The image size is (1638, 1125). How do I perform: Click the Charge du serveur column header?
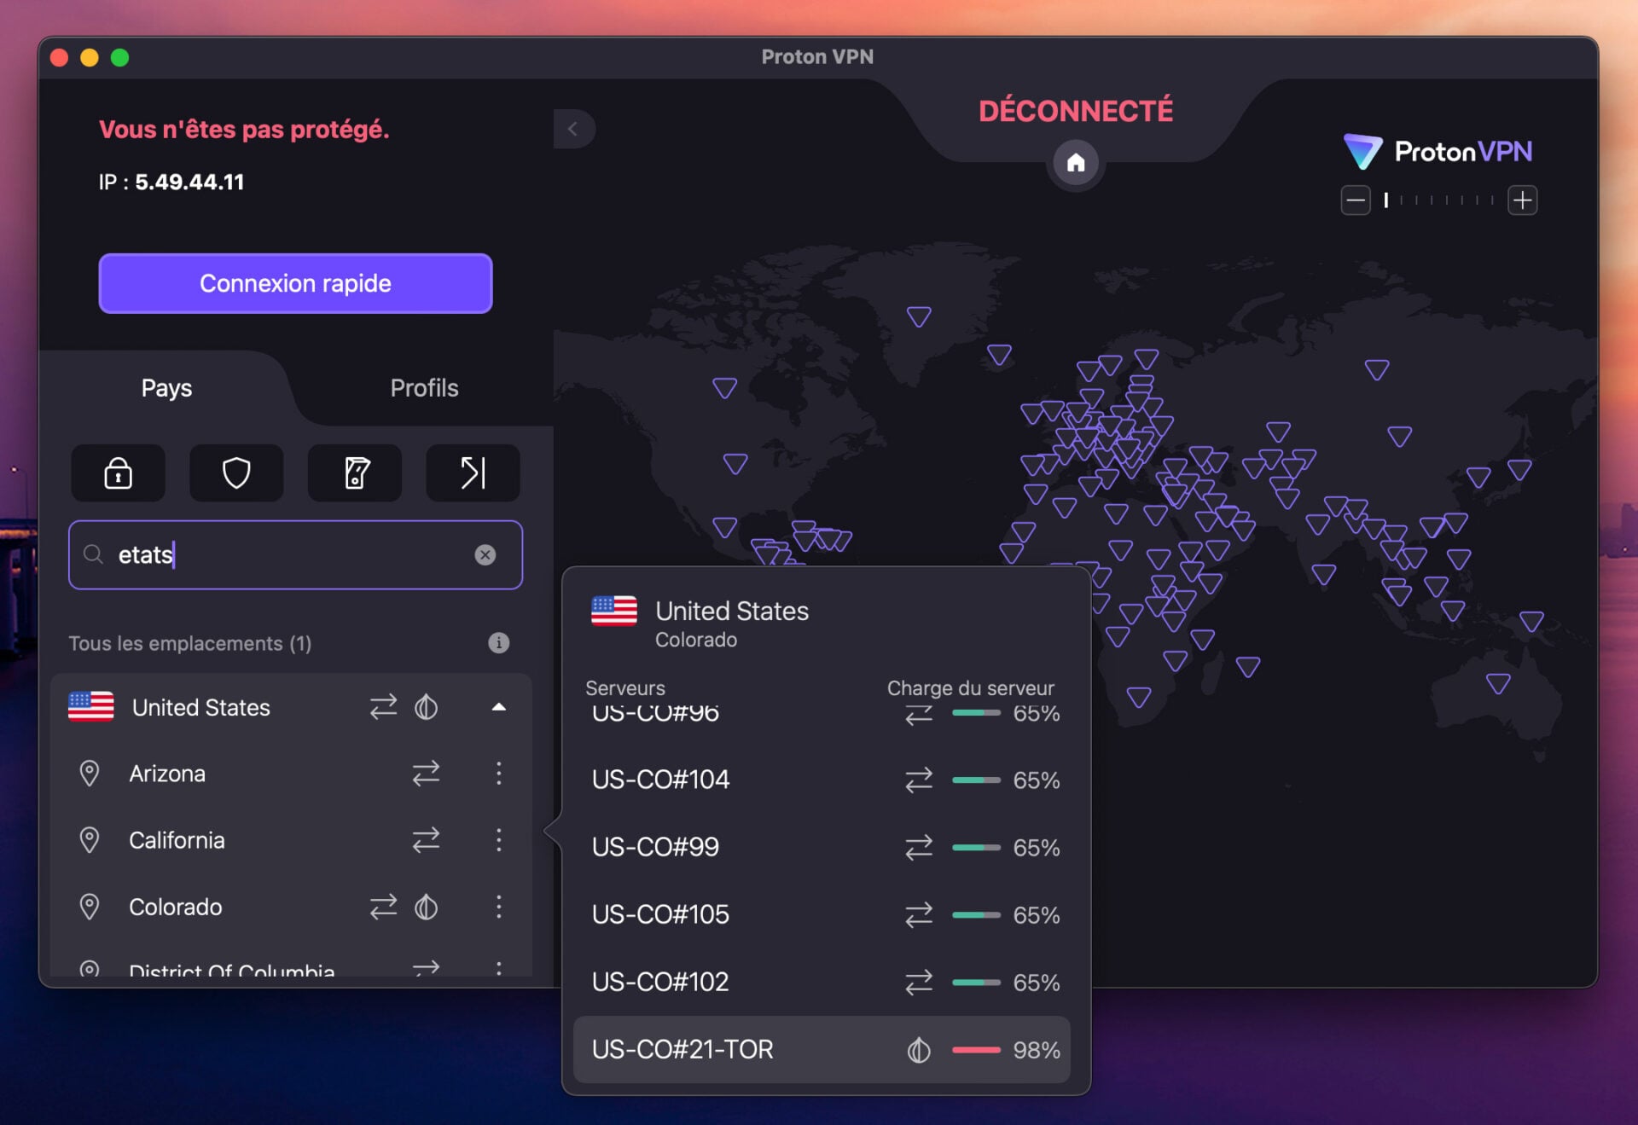tap(970, 687)
